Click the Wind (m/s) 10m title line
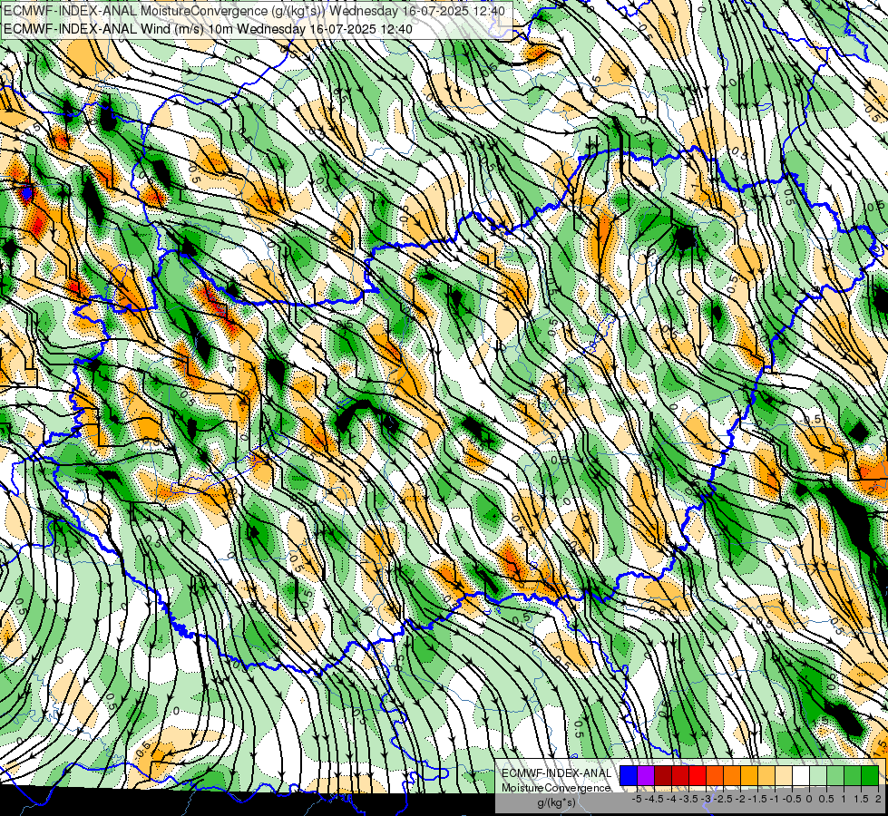888x816 pixels. coord(208,29)
